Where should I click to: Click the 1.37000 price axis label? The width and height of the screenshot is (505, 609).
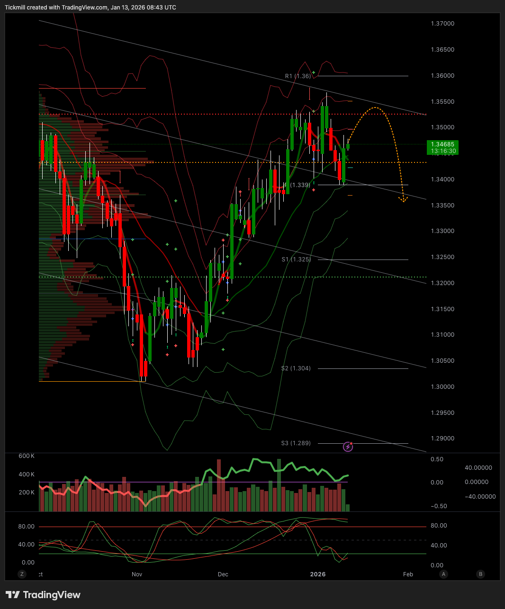(x=442, y=24)
